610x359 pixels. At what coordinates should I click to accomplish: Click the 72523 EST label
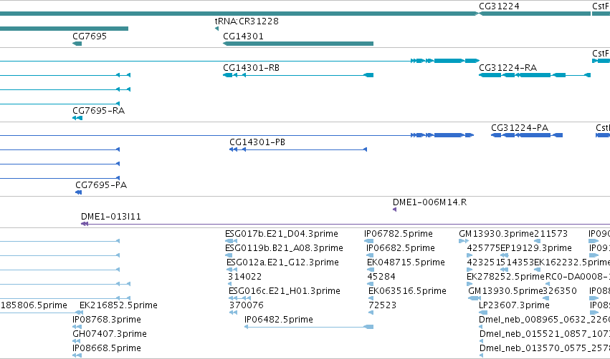[x=383, y=305]
